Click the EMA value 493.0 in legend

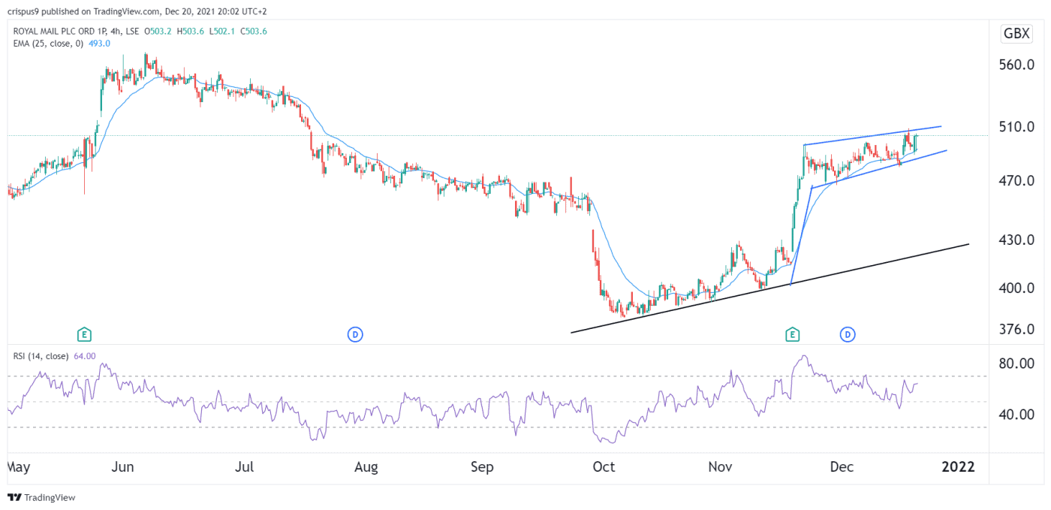click(100, 43)
